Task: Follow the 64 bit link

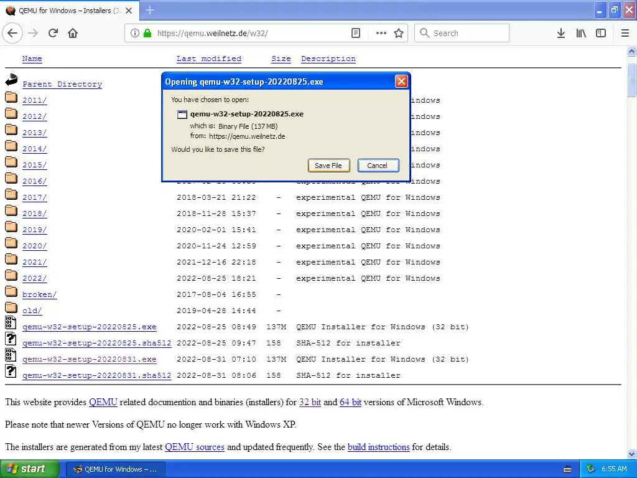Action: [350, 402]
